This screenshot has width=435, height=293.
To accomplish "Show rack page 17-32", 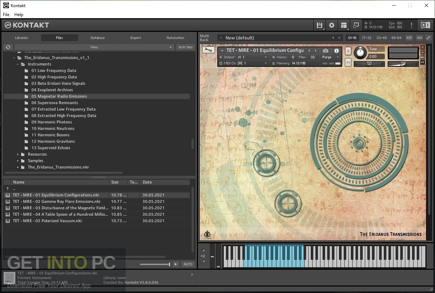I will [367, 38].
